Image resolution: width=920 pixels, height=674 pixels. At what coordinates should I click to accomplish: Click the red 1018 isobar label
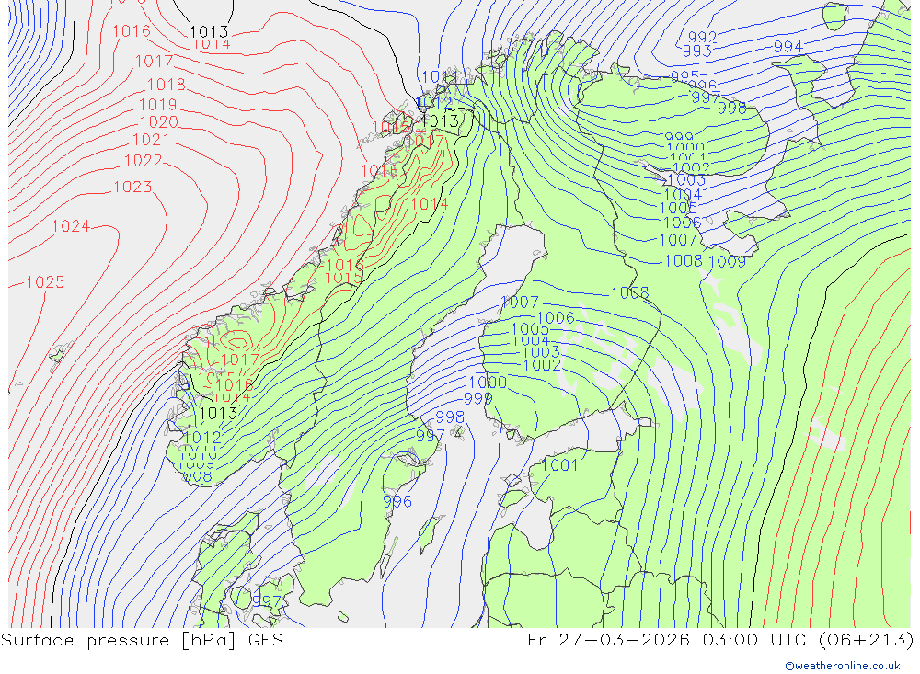pos(166,85)
